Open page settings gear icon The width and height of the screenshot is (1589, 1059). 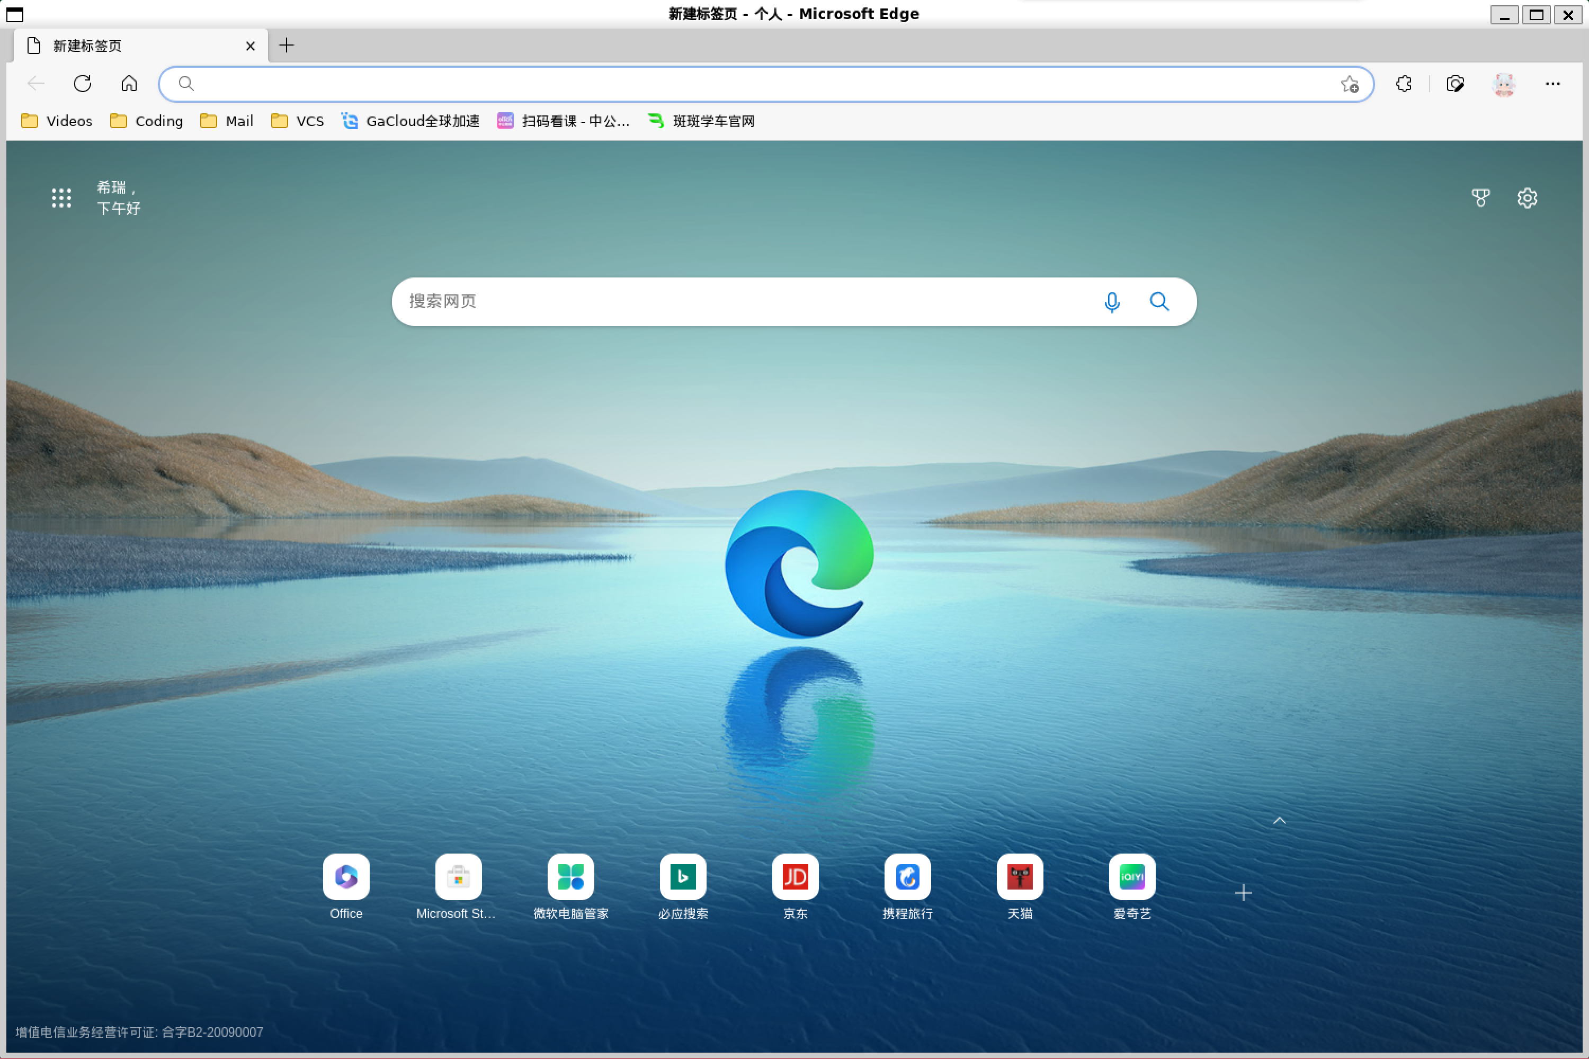(x=1527, y=198)
